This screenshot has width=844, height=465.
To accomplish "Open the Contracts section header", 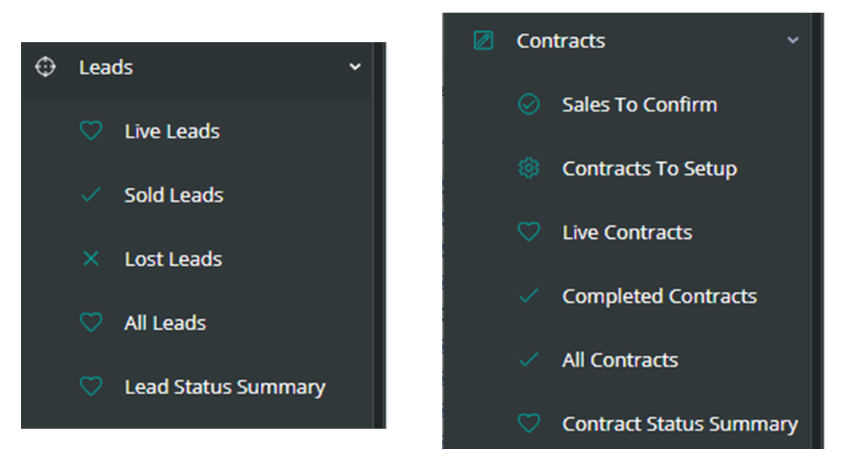I will (560, 41).
